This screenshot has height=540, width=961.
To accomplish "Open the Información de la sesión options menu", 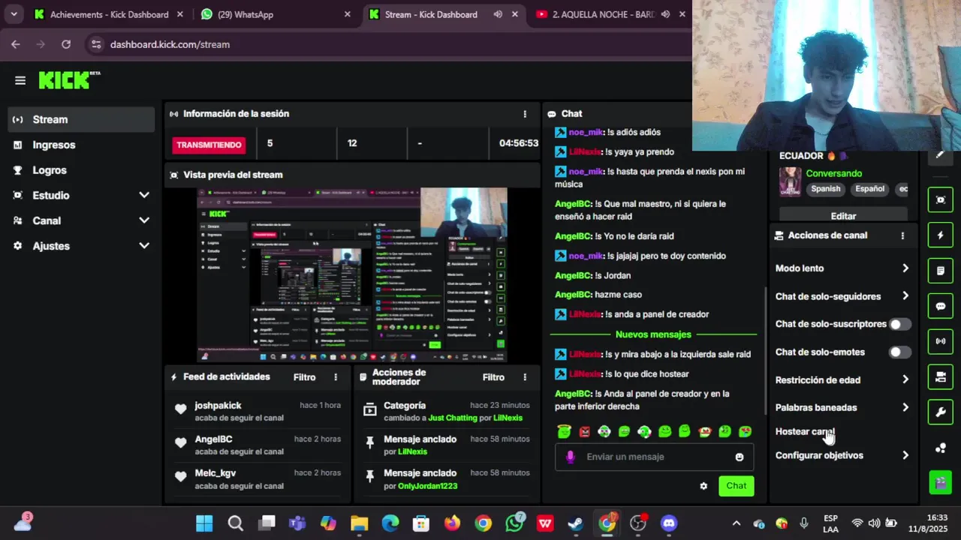I will (x=525, y=114).
